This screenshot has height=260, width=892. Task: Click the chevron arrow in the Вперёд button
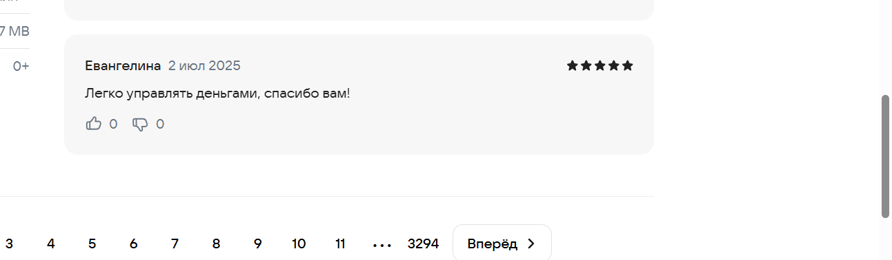tap(531, 243)
